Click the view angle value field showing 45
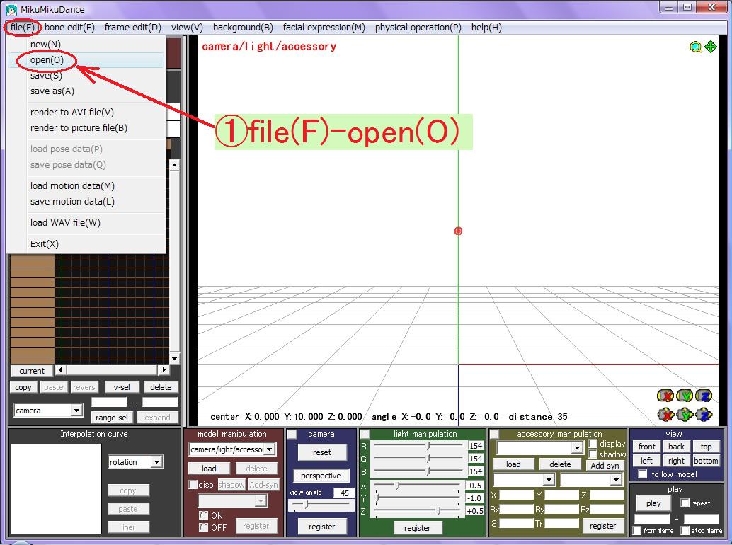Viewport: 732px width, 545px height. [343, 493]
